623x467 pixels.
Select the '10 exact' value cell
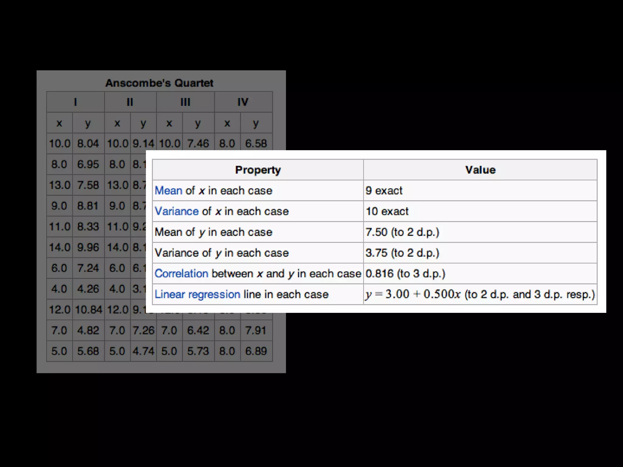pos(387,211)
